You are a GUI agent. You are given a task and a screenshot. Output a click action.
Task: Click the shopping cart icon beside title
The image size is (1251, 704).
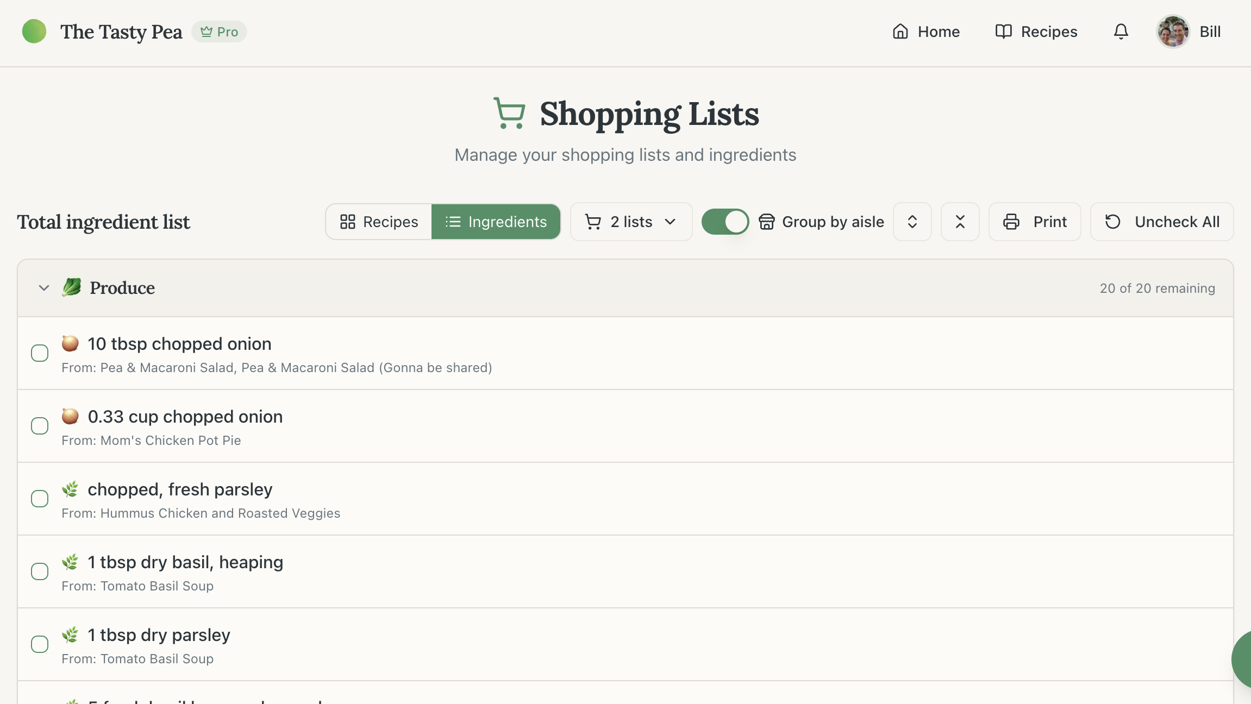[x=509, y=114]
